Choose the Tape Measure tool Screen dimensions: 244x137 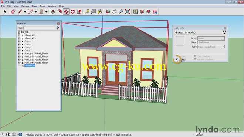click(x=87, y=12)
